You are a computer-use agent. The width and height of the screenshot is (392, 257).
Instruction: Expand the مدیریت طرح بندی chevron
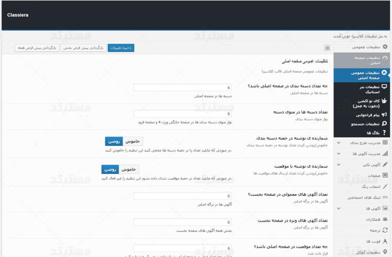pos(339,143)
